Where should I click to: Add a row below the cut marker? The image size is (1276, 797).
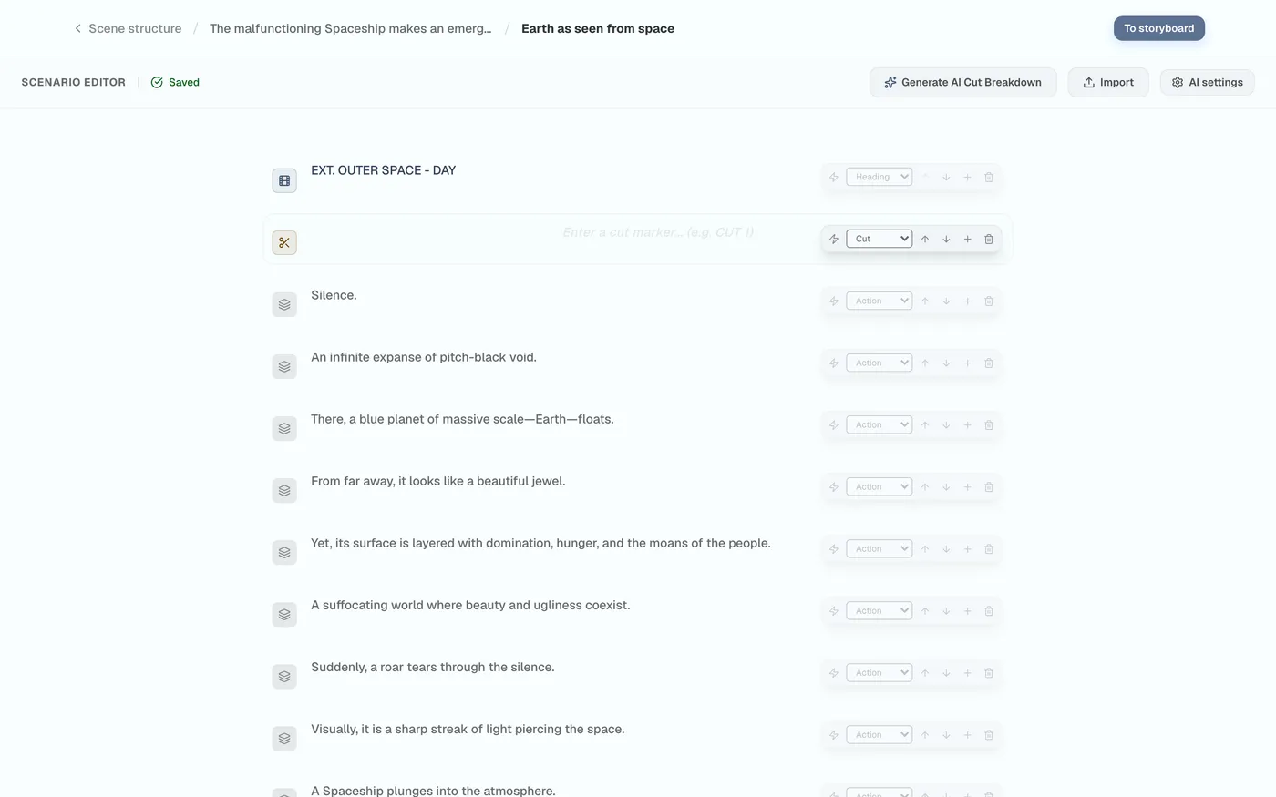click(967, 239)
